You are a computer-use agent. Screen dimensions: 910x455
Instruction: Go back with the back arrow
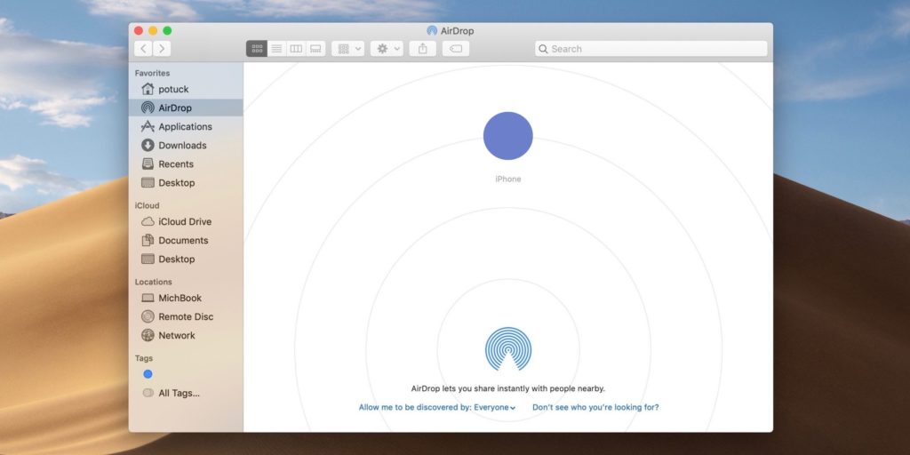click(x=143, y=49)
